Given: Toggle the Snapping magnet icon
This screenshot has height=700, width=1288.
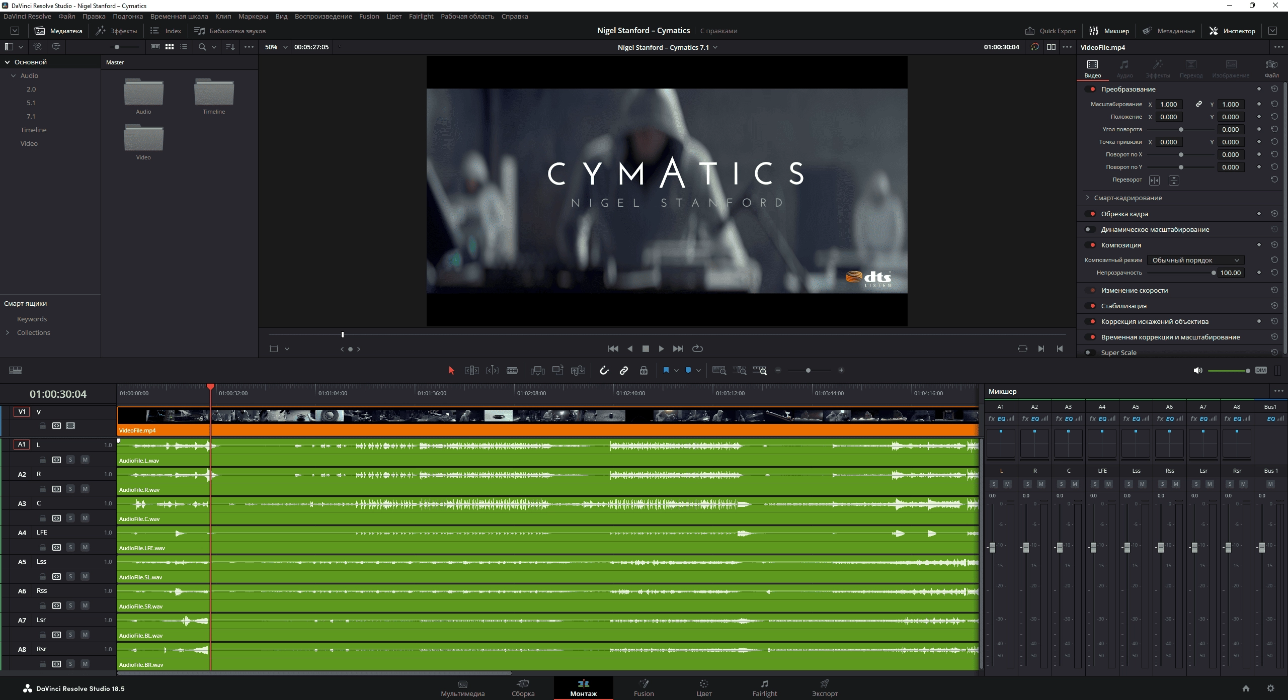Looking at the screenshot, I should [x=604, y=371].
